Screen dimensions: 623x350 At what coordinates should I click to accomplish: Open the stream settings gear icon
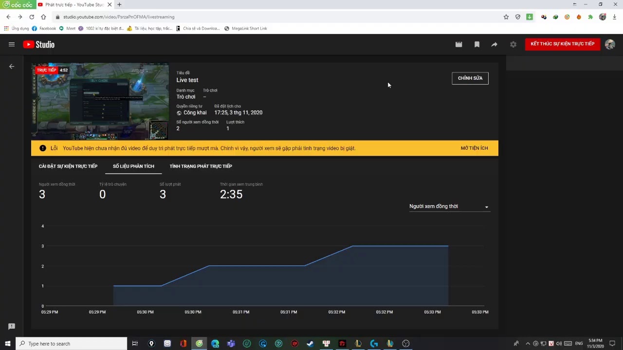click(513, 44)
